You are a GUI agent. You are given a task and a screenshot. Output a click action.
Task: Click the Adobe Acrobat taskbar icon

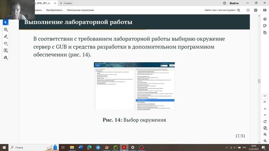(x=124, y=147)
